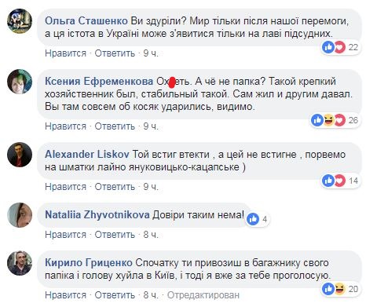This screenshot has width=377, height=307.
Task: Open Ксения Ефременкова's avatar
Action: (x=20, y=82)
